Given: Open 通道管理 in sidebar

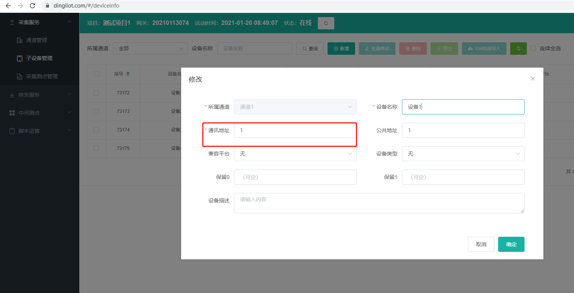Looking at the screenshot, I should 36,40.
